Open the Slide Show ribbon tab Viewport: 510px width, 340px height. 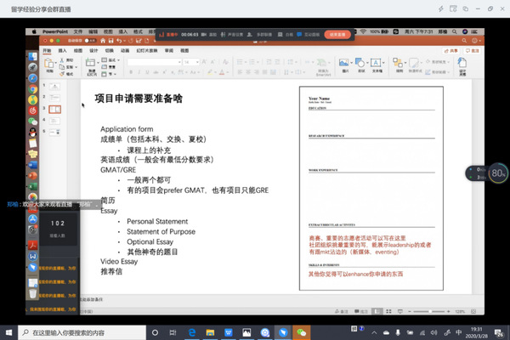coord(147,50)
